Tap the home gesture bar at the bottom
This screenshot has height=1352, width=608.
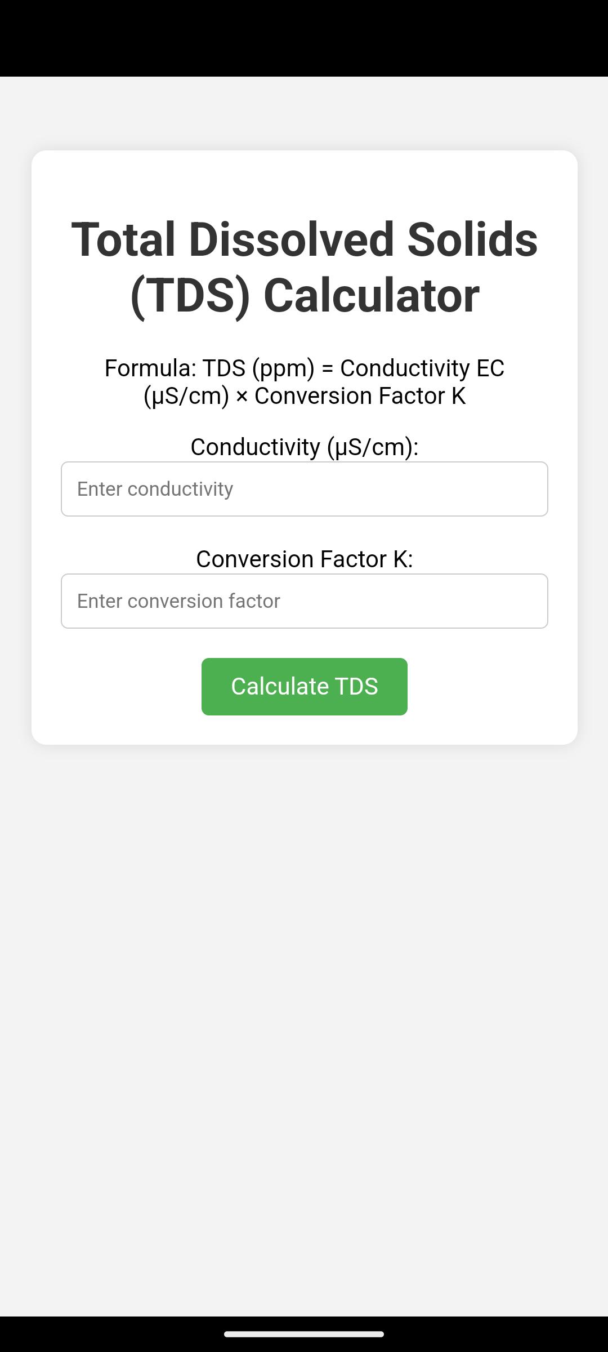click(304, 1334)
